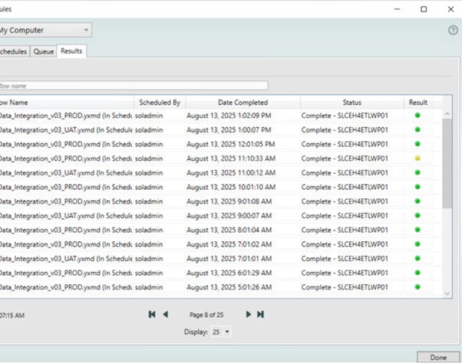Click green result dot for 9:00:07 AM row

coord(417,216)
